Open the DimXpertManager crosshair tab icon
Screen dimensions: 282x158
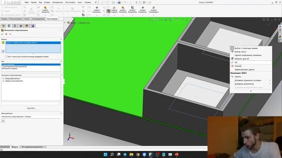pyautogui.click(x=21, y=26)
